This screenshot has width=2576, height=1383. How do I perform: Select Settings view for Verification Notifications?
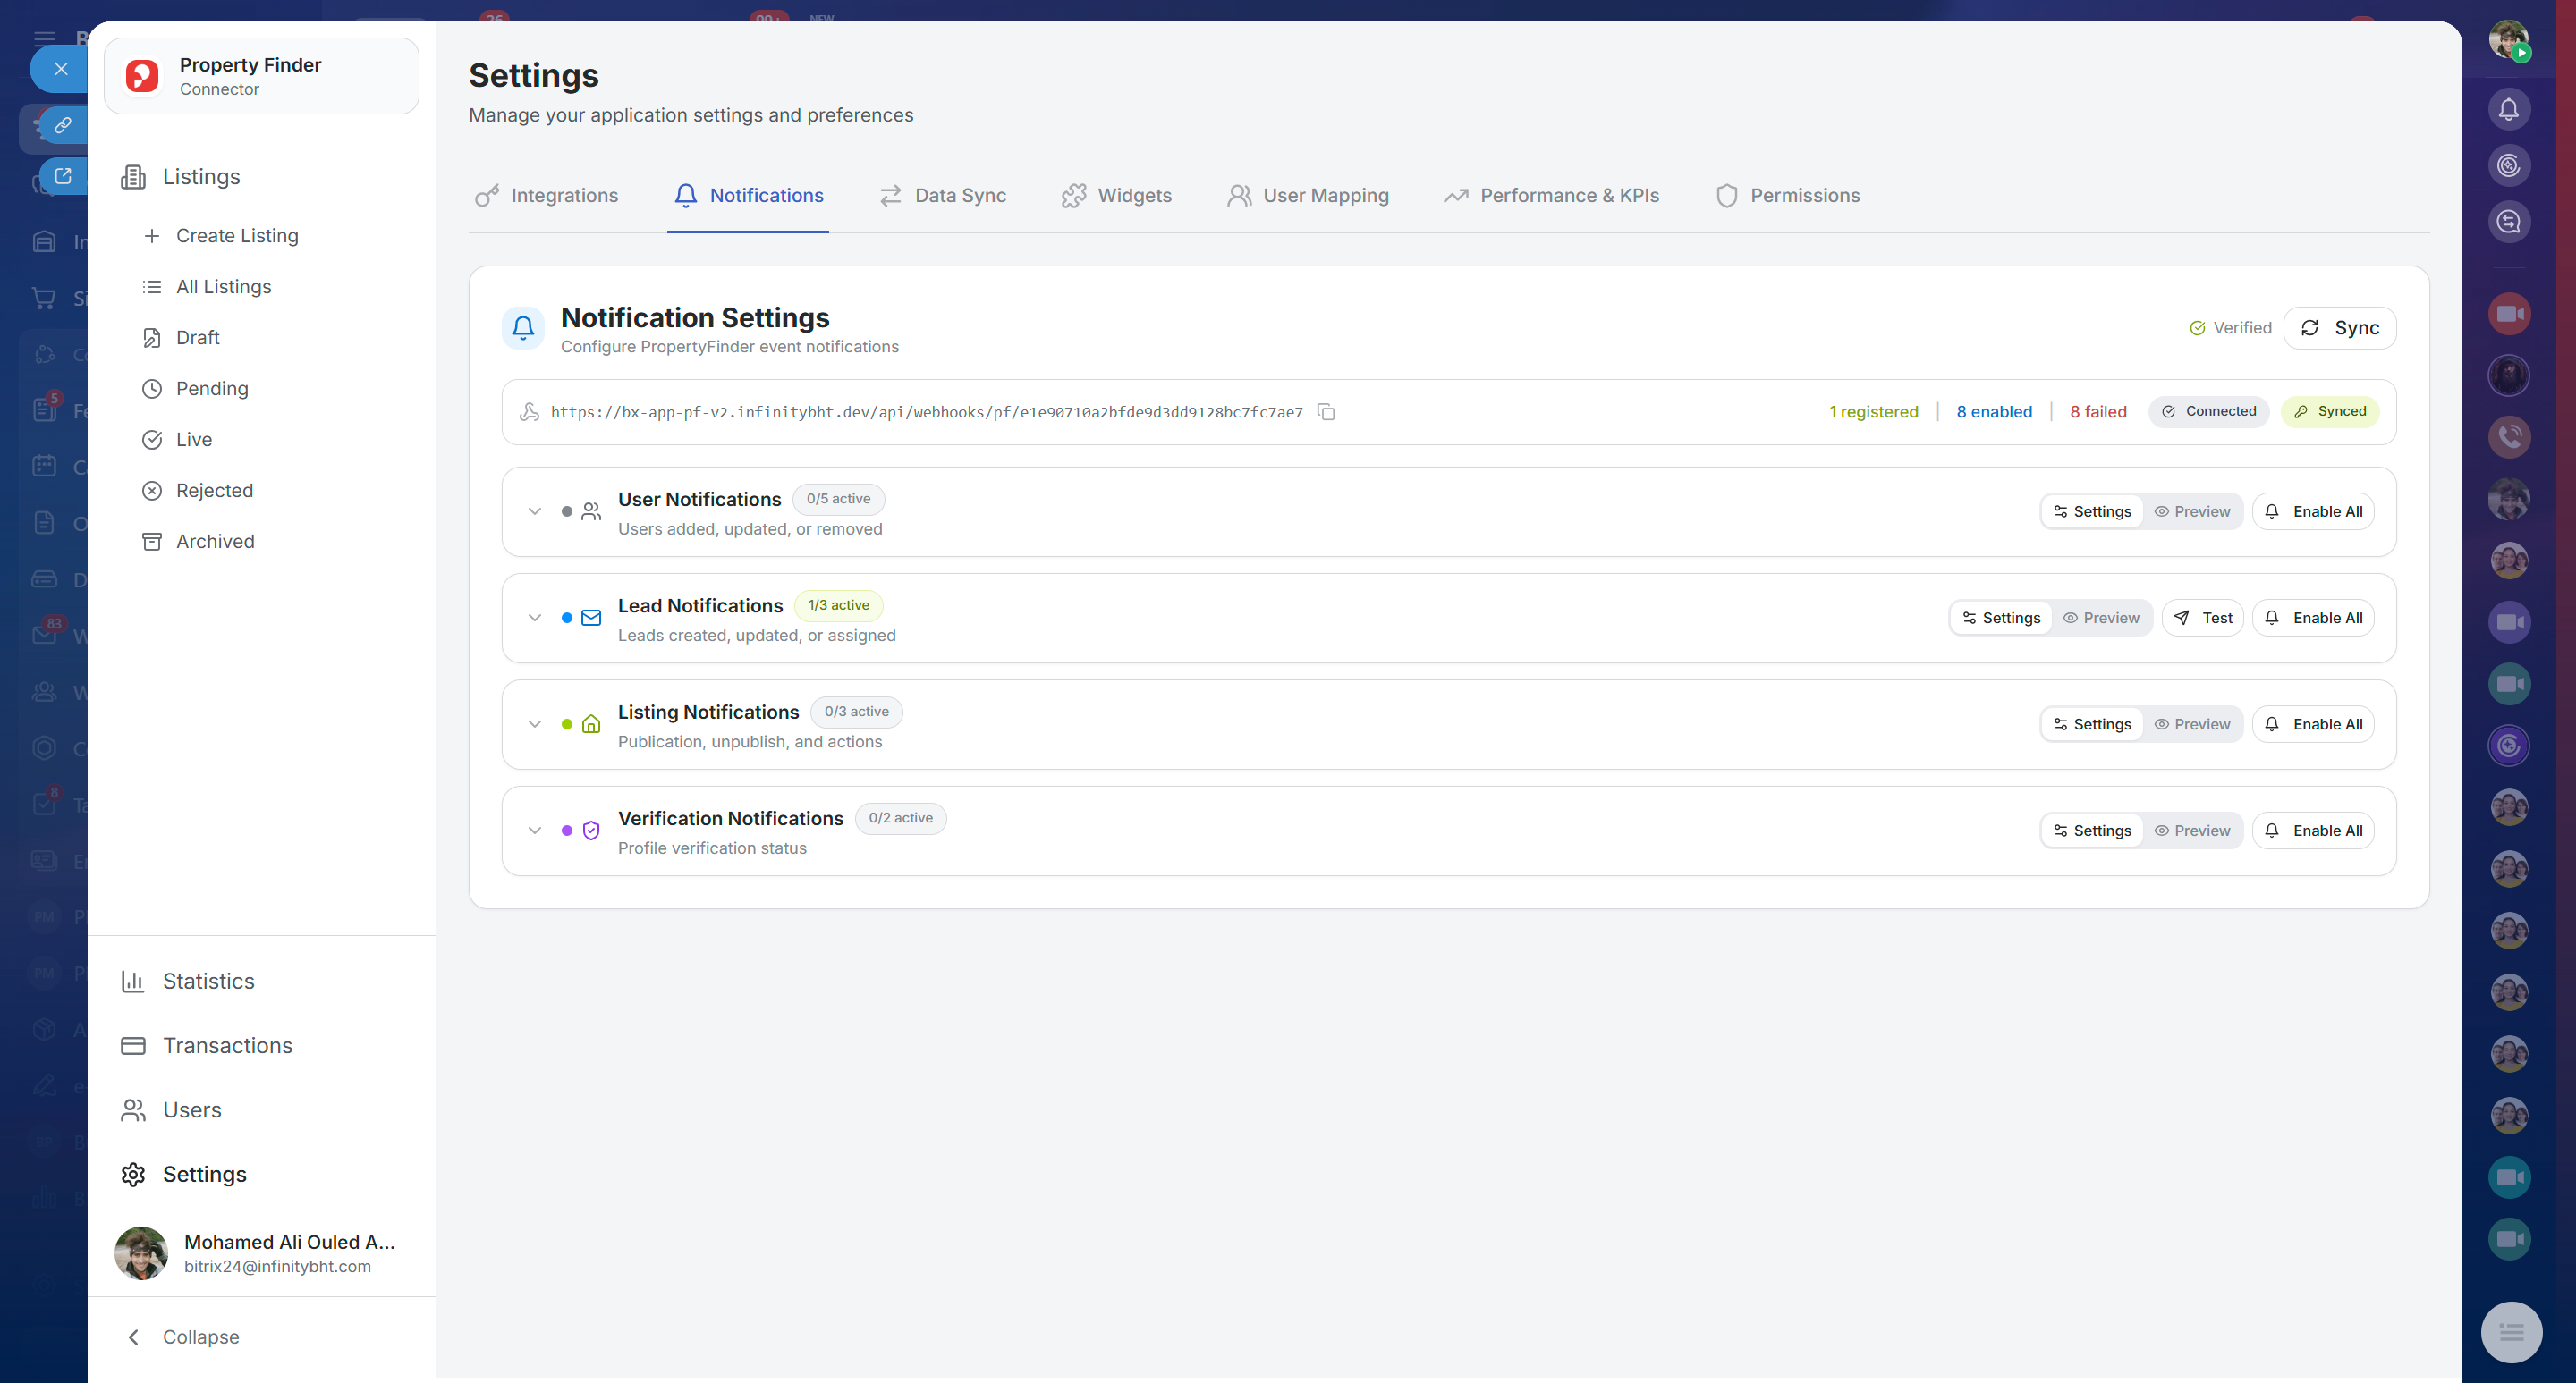click(2092, 831)
